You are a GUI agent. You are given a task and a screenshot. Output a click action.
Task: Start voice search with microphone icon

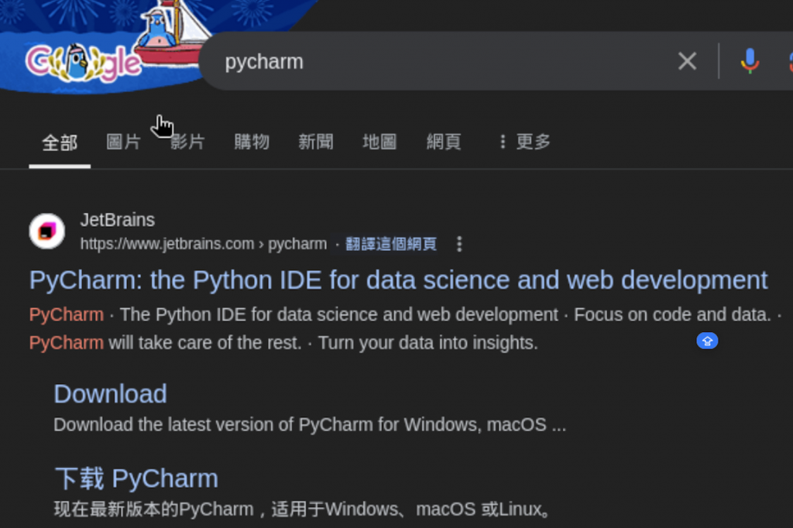pyautogui.click(x=750, y=61)
